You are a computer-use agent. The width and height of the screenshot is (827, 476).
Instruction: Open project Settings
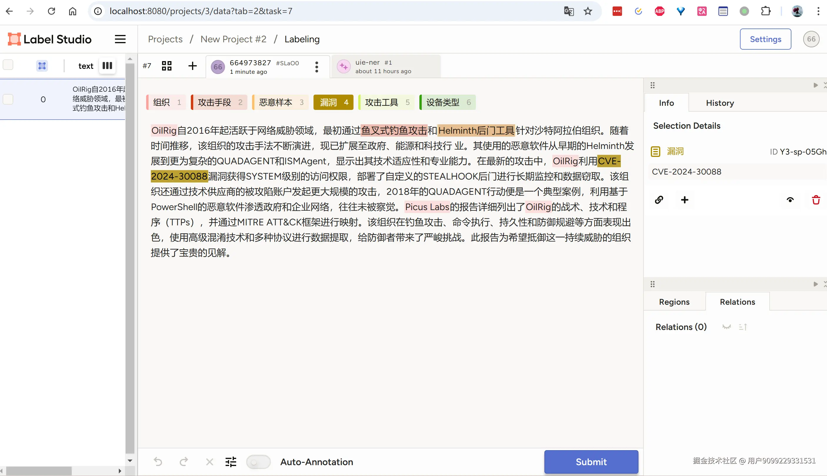(x=765, y=39)
